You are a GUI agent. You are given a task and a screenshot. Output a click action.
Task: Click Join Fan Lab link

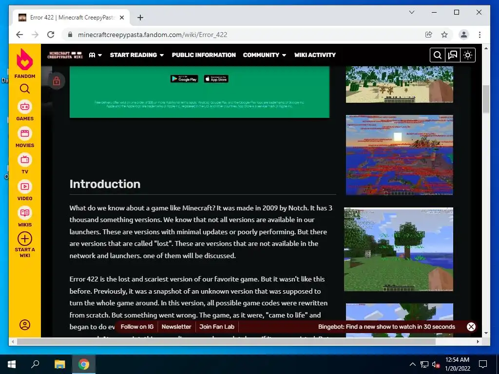[217, 327]
